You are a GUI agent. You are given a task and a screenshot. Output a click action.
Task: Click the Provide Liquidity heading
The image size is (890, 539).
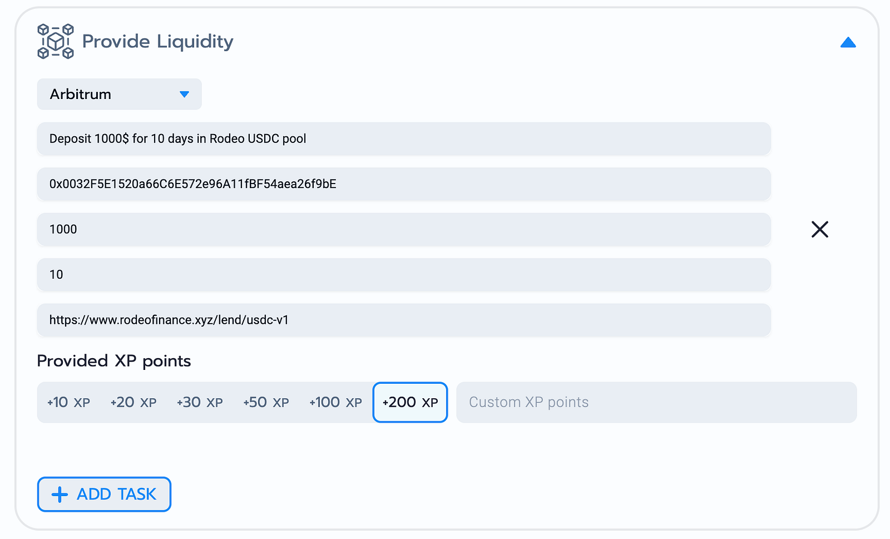click(x=158, y=42)
